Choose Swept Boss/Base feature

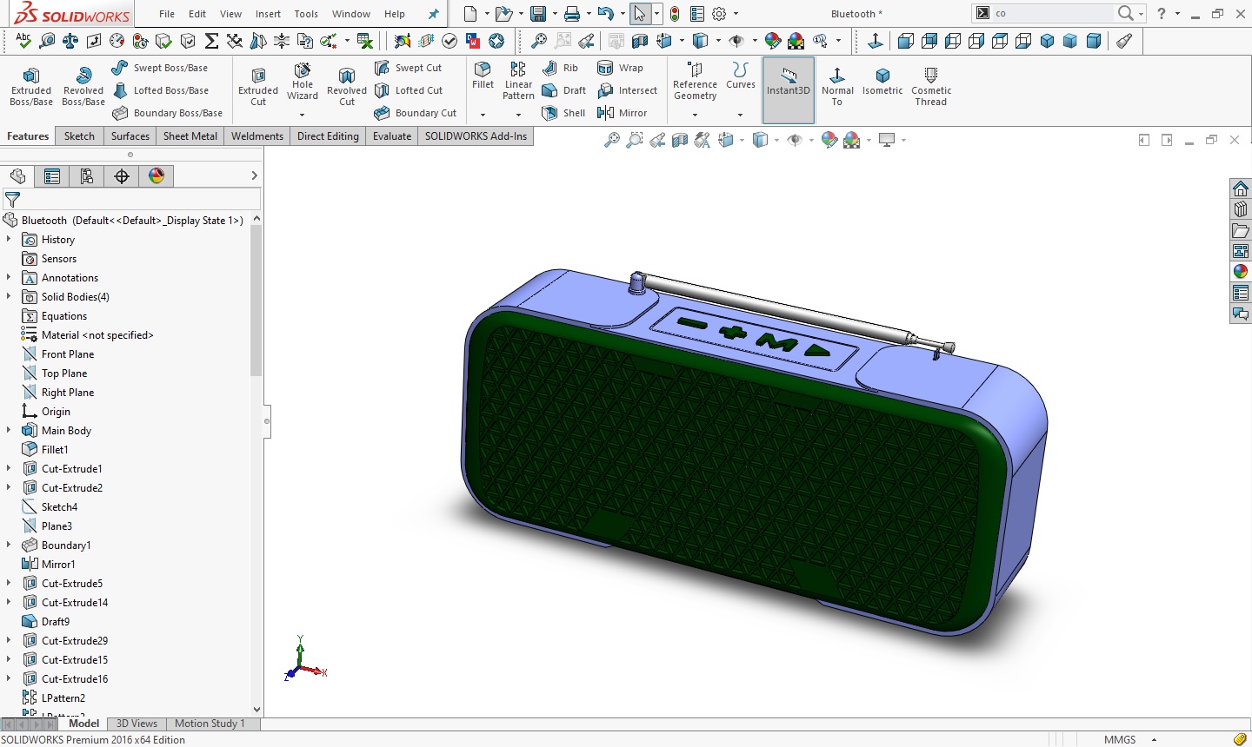tap(160, 68)
